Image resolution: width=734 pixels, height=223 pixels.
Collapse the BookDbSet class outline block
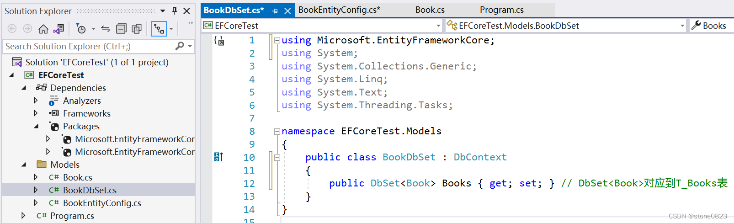277,158
